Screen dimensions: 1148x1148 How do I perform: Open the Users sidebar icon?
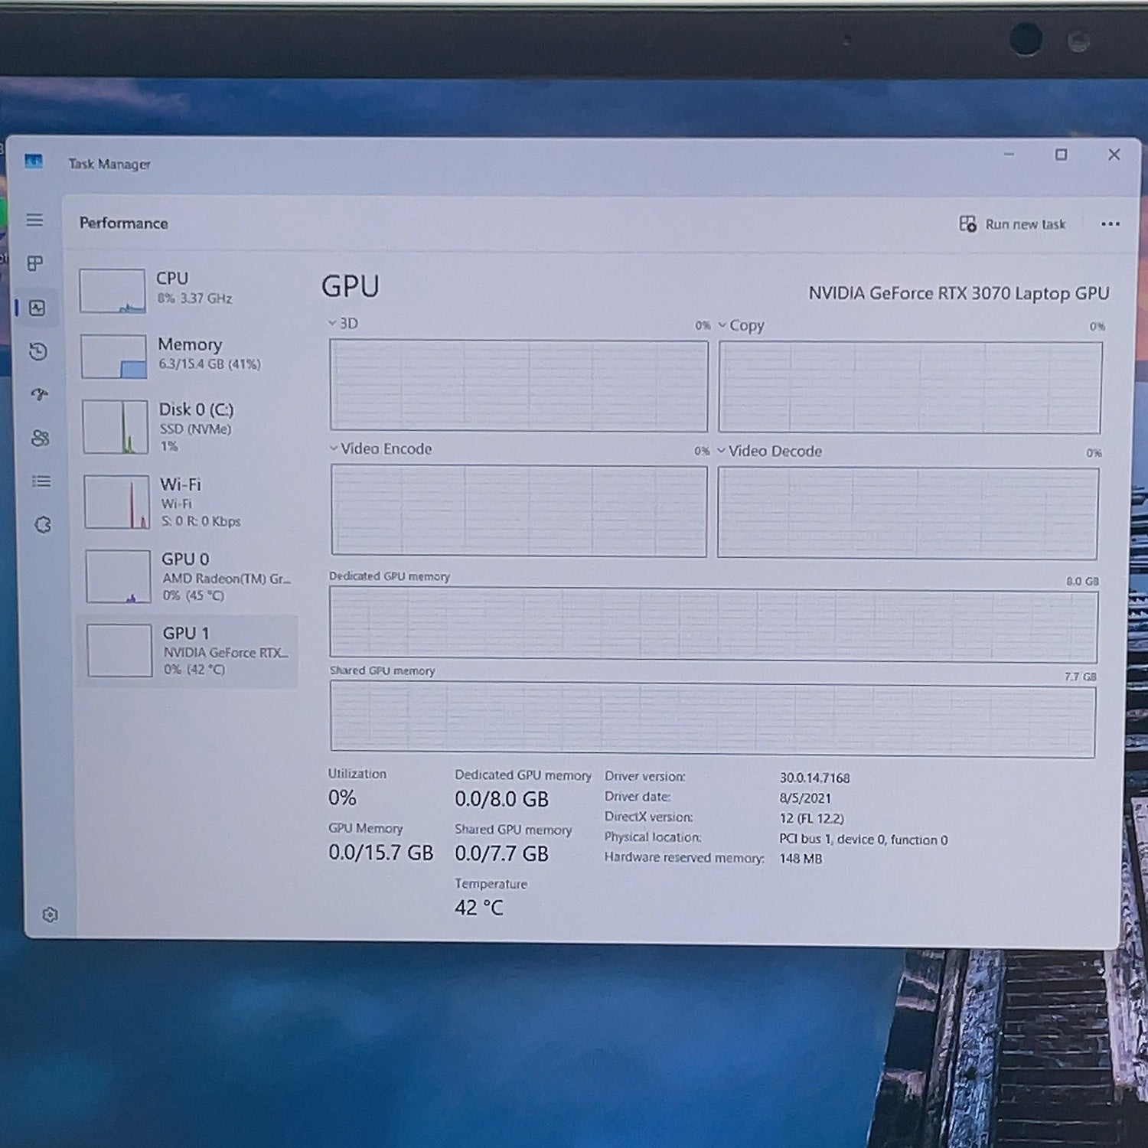[x=41, y=438]
